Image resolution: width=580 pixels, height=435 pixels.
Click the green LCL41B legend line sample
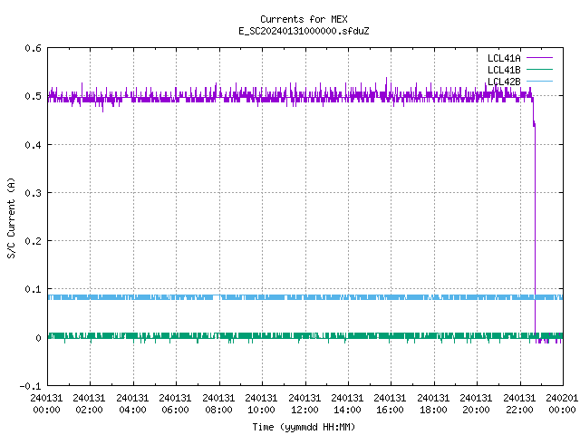click(x=539, y=70)
